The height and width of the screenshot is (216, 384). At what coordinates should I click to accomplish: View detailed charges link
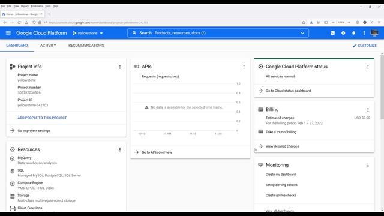[282, 146]
